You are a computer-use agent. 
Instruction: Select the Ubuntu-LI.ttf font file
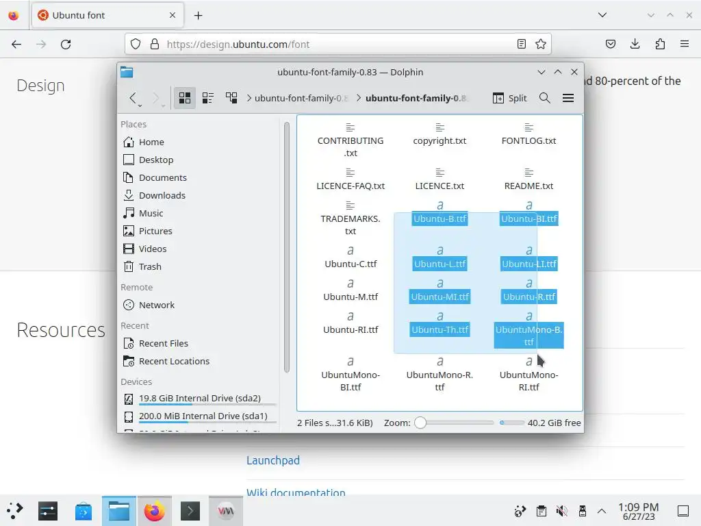(x=529, y=258)
